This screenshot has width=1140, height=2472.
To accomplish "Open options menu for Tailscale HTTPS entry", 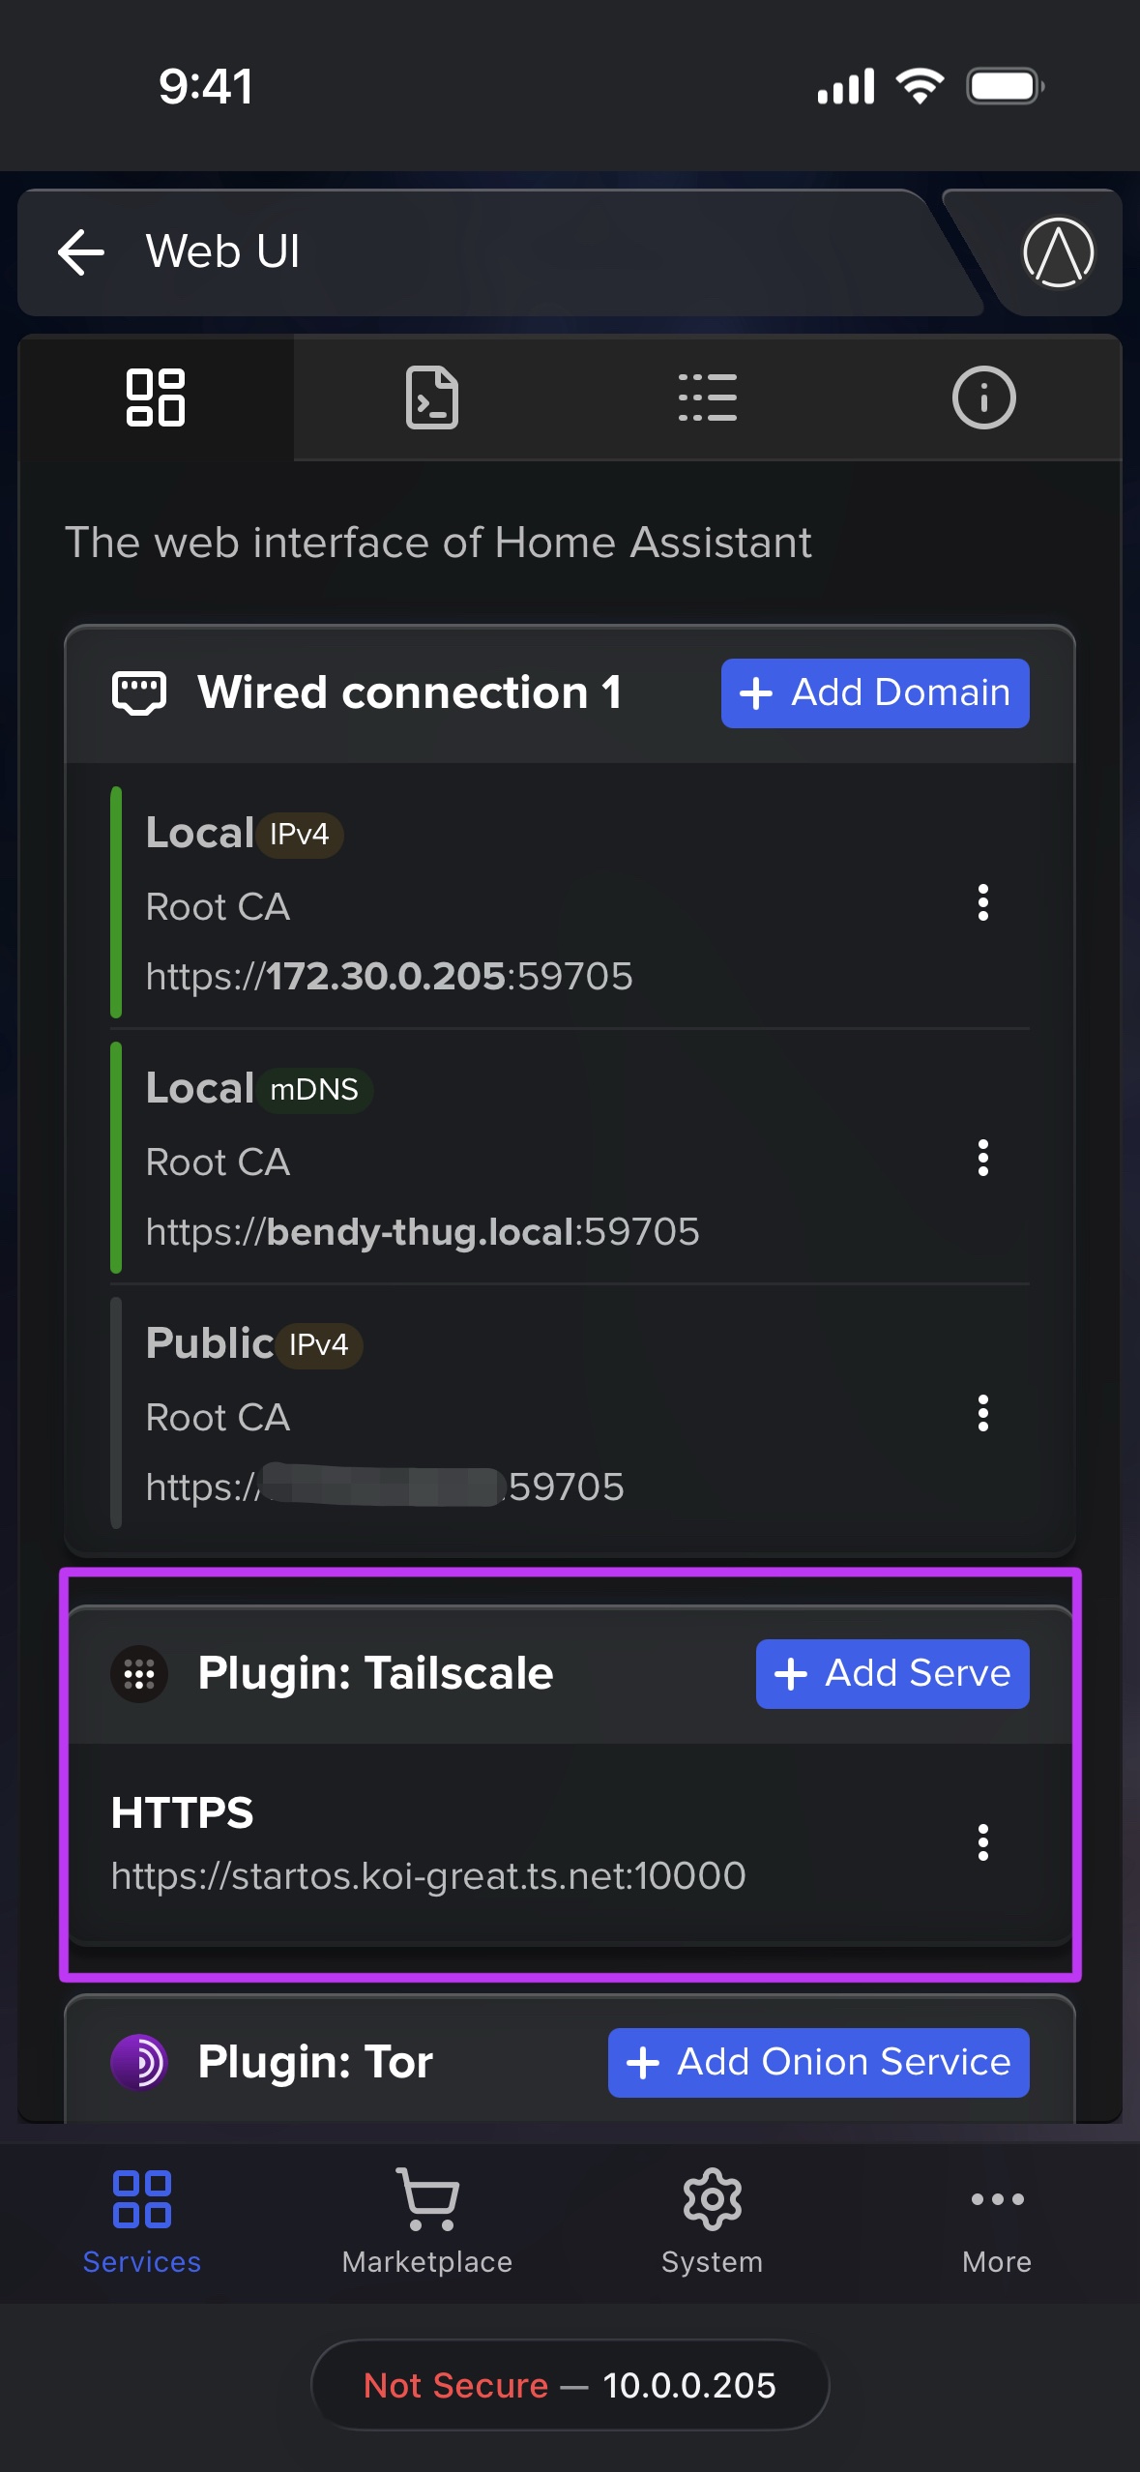I will pos(982,1842).
